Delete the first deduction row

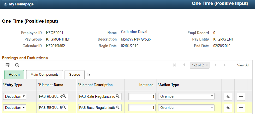[x=241, y=97]
